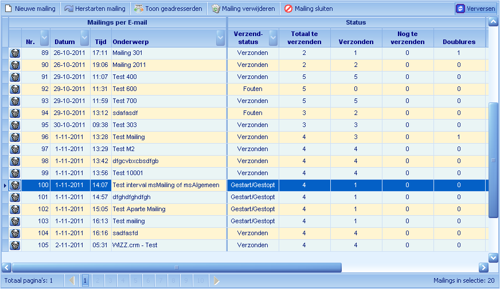Click the row icon for mailing 101
This screenshot has height=289, width=500.
click(15, 197)
